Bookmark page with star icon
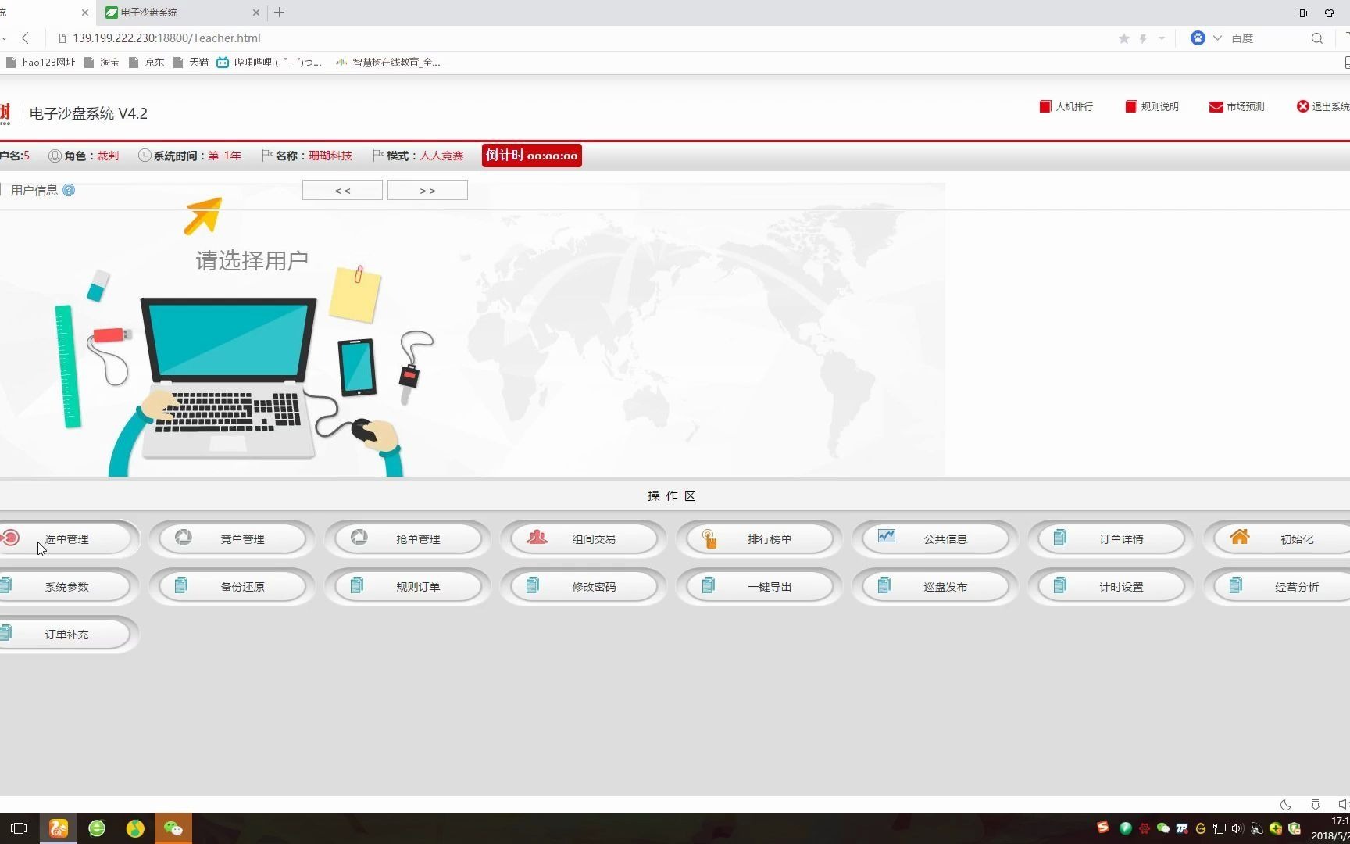This screenshot has width=1350, height=844. pos(1123,38)
